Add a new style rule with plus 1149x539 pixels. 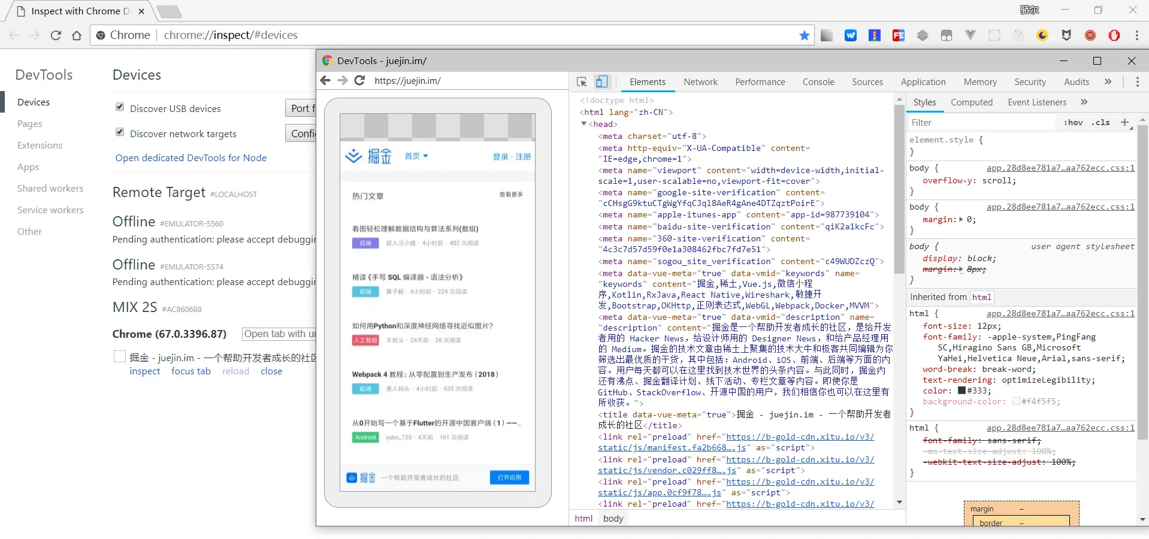tap(1124, 122)
